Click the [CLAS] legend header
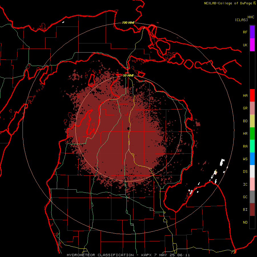Viewport: 257px width, 257px height. tap(241, 20)
